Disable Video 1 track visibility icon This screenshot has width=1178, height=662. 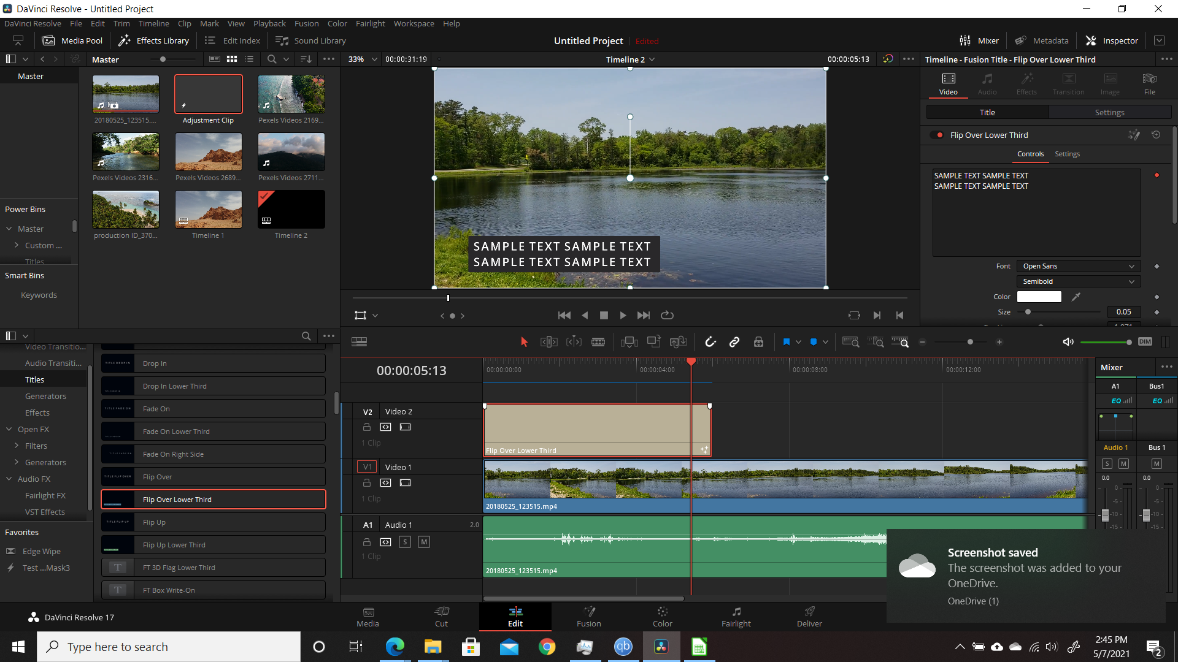405,482
